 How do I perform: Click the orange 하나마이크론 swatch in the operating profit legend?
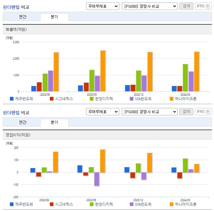[x=172, y=204]
